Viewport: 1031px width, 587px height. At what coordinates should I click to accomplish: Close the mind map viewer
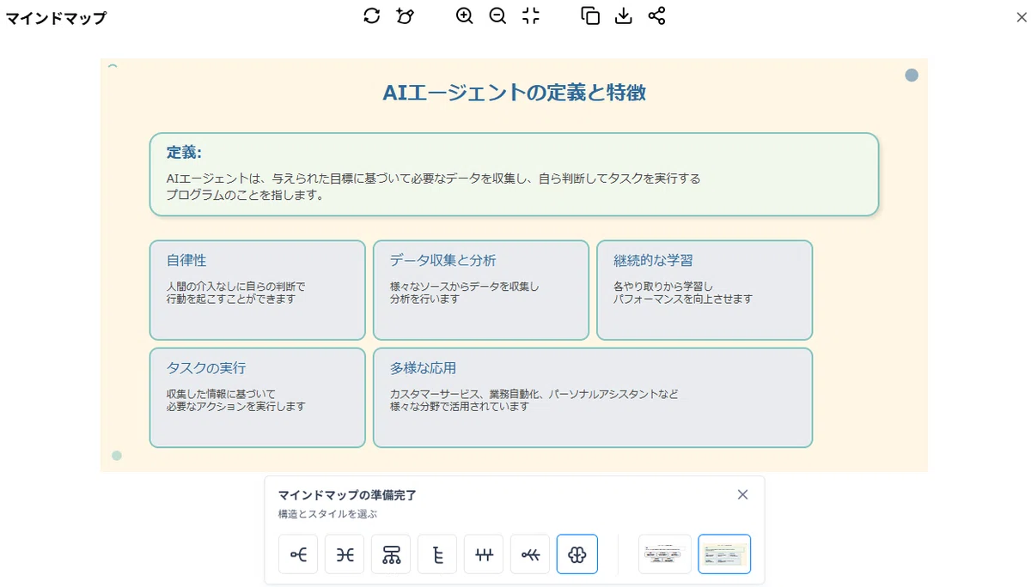[x=1021, y=16]
